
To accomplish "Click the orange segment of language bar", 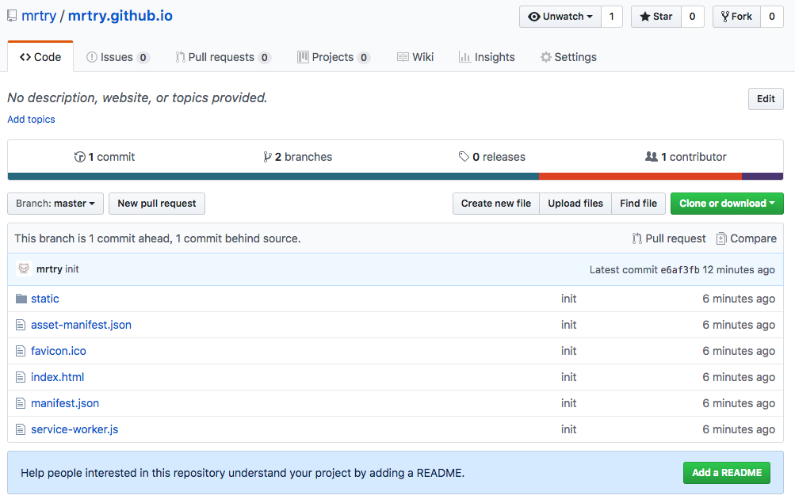I will click(x=640, y=176).
